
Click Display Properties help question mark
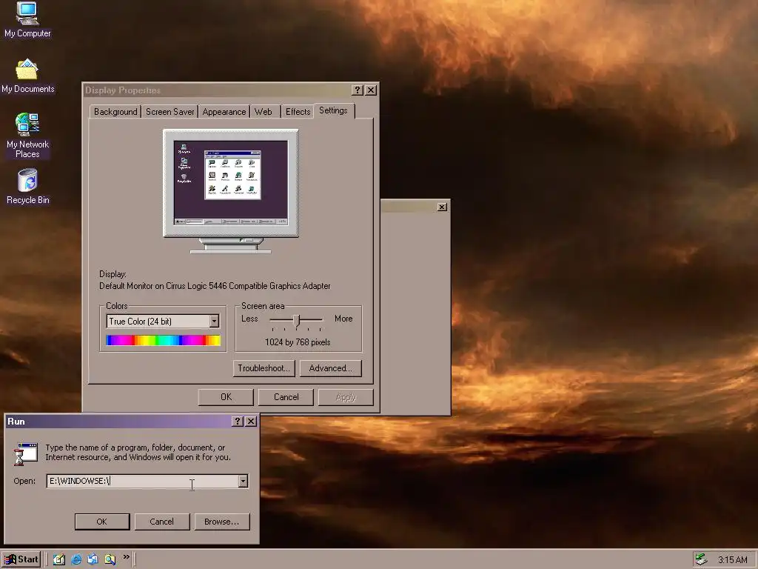click(358, 90)
